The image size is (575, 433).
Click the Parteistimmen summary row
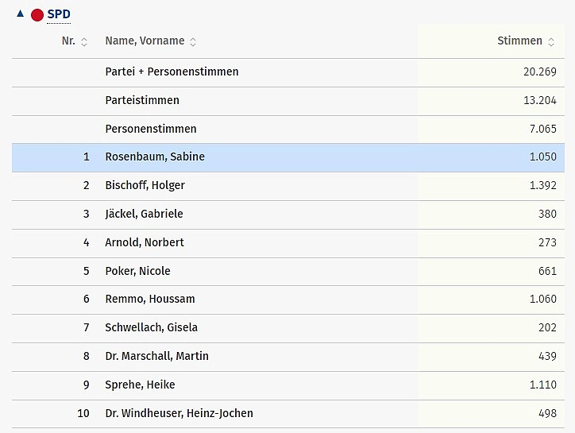[x=142, y=100]
